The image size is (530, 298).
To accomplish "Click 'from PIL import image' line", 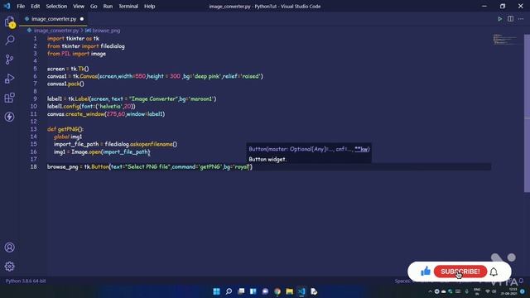I will [x=76, y=54].
